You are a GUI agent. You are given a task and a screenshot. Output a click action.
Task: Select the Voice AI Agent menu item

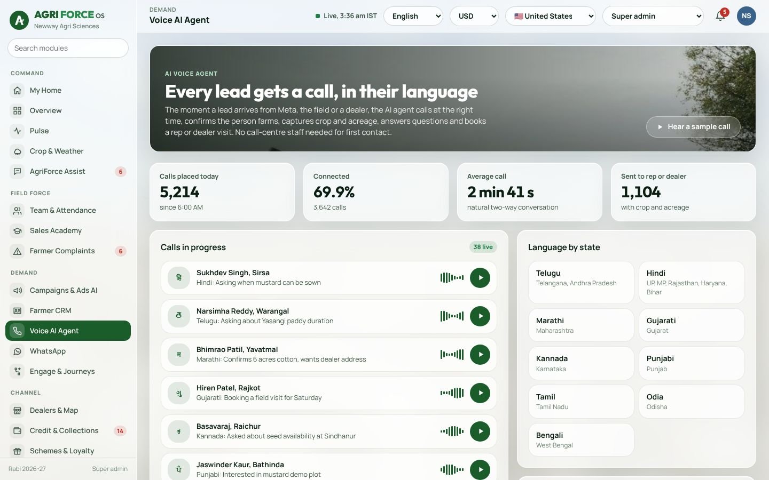tap(68, 331)
